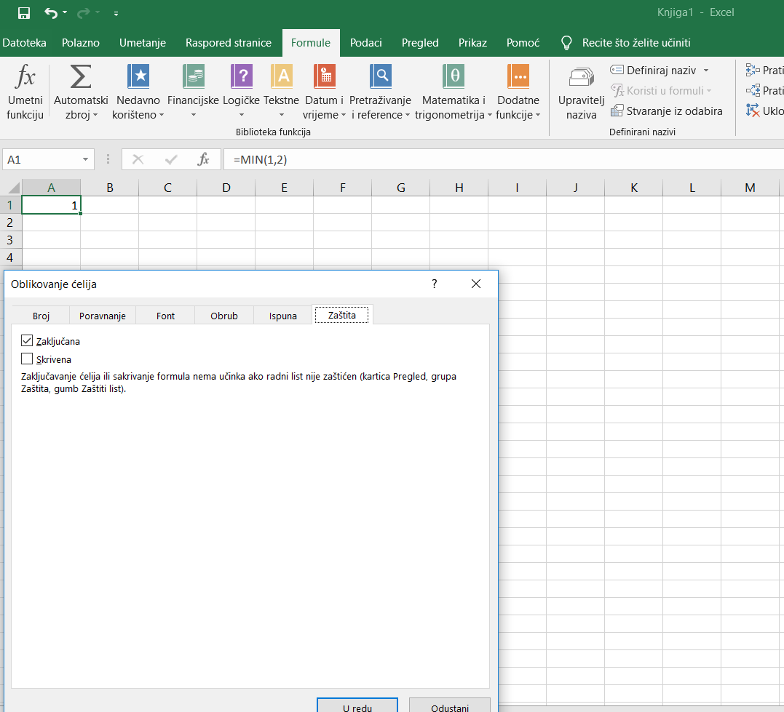Expand Dodatne funkcije dropdown arrow
Viewport: 784px width, 712px height.
[x=538, y=115]
